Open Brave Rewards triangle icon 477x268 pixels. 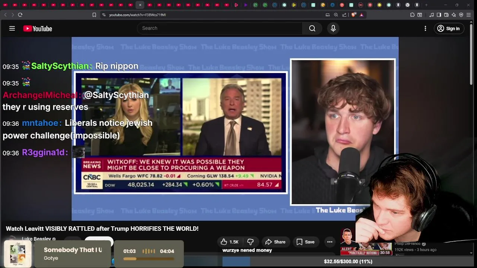pos(361,15)
